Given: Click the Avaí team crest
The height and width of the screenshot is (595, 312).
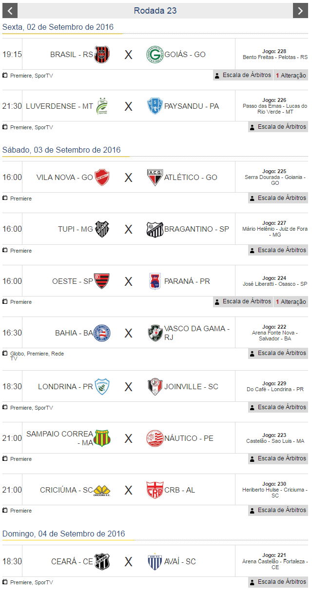Looking at the screenshot, I should tap(155, 562).
